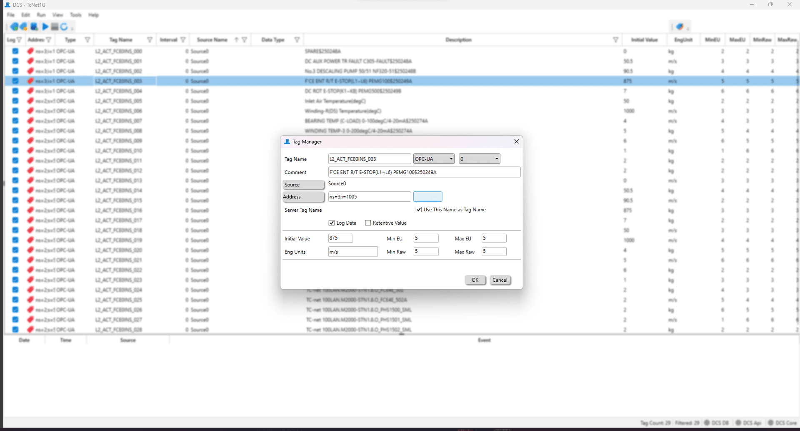The width and height of the screenshot is (800, 431).
Task: Toggle the Log Data checkbox
Action: click(332, 223)
